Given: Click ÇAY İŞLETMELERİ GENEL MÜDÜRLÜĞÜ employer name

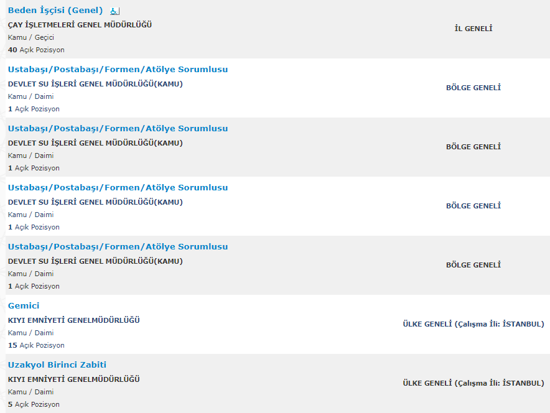Looking at the screenshot, I should [80, 25].
